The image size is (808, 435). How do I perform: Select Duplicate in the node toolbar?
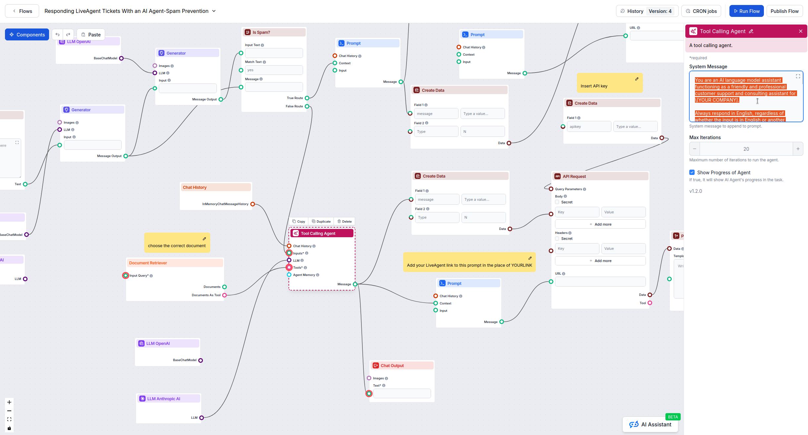[321, 221]
